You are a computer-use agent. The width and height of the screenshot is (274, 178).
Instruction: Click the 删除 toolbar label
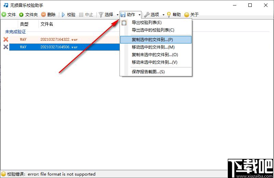tap(51, 15)
